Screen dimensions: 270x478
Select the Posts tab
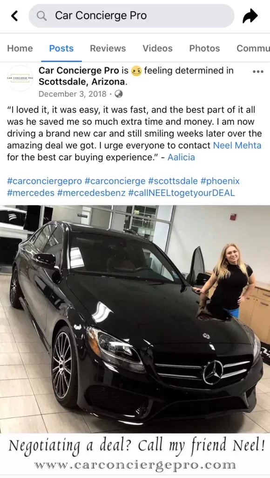(61, 48)
